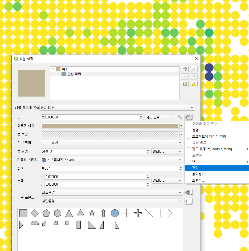Increase the 회전 rotation spinner value

coord(181,167)
